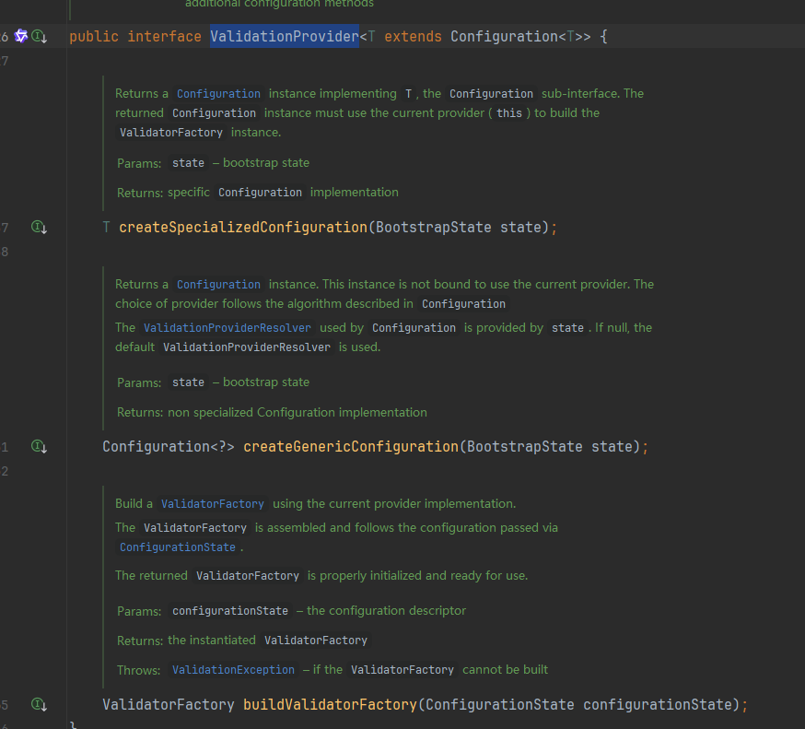Screen dimensions: 805x729
Task: Click the 'extends' keyword in the interface declaration
Action: [x=413, y=36]
